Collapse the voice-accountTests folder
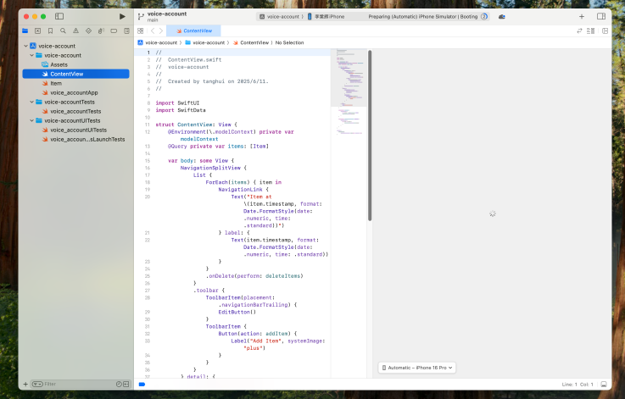The width and height of the screenshot is (625, 399). pyautogui.click(x=31, y=102)
